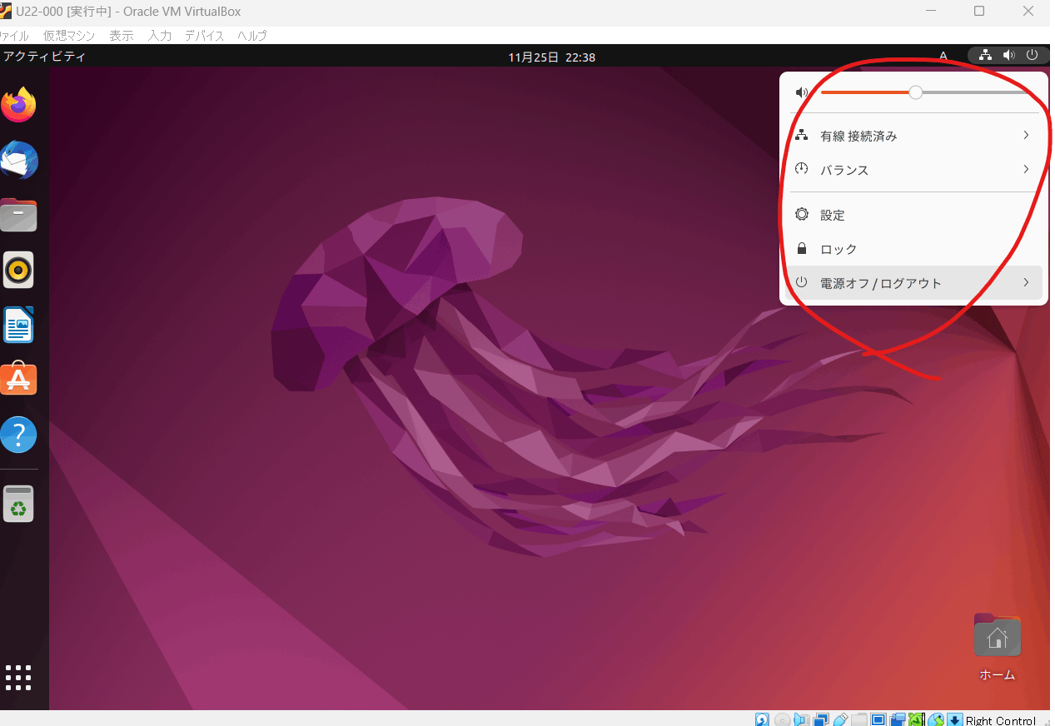Click アクティビティ overview button
The image size is (1055, 726).
tap(44, 57)
